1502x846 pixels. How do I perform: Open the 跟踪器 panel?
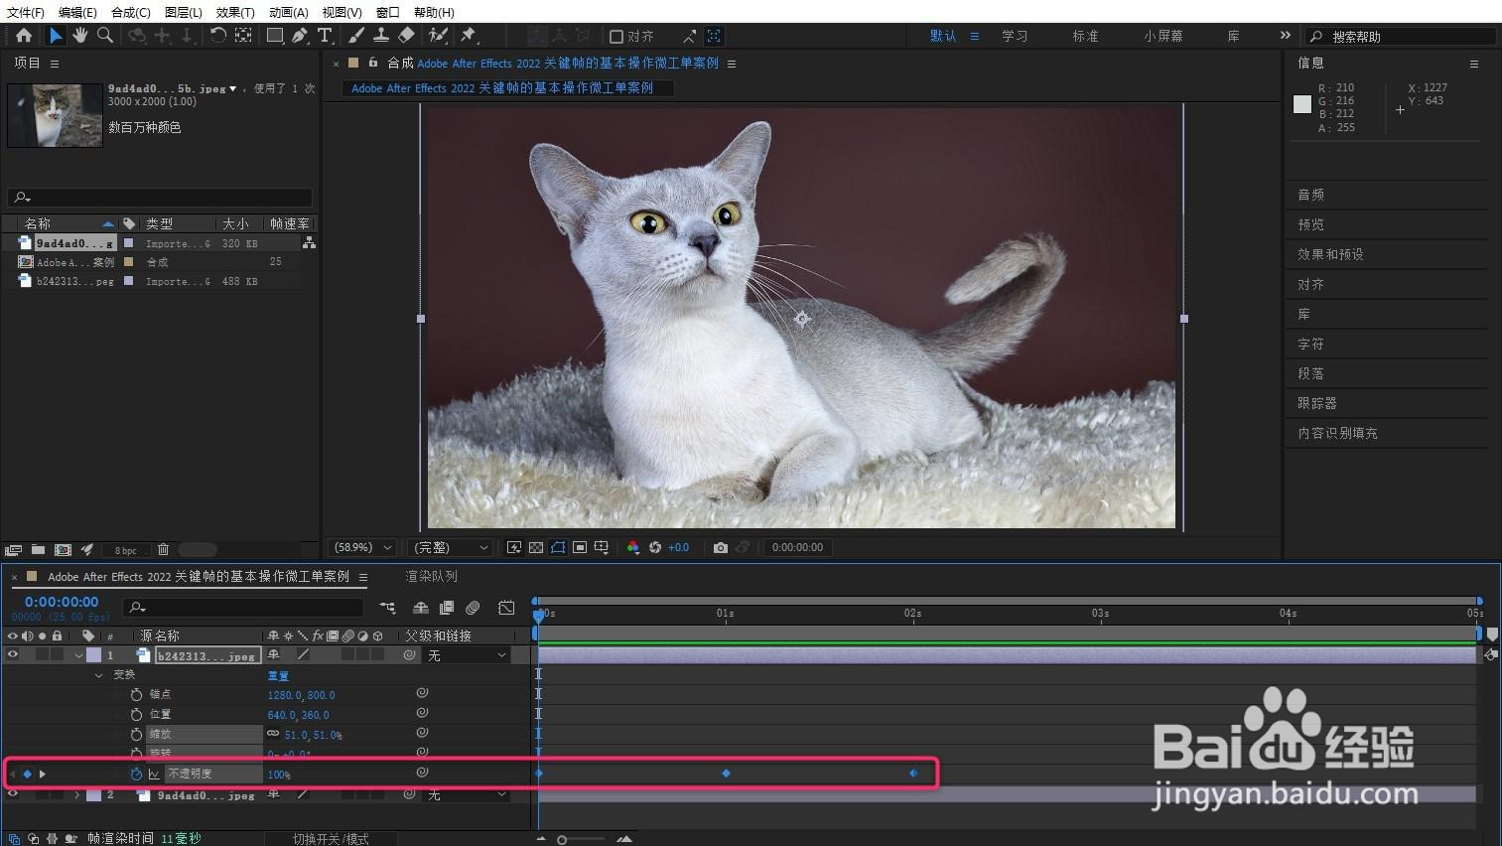click(x=1317, y=403)
